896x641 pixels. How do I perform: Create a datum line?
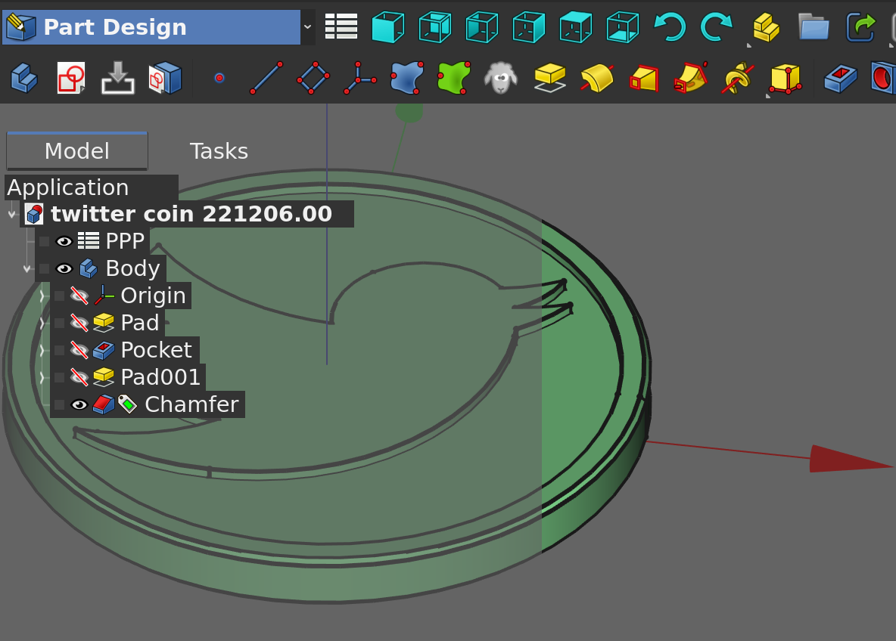coord(266,78)
